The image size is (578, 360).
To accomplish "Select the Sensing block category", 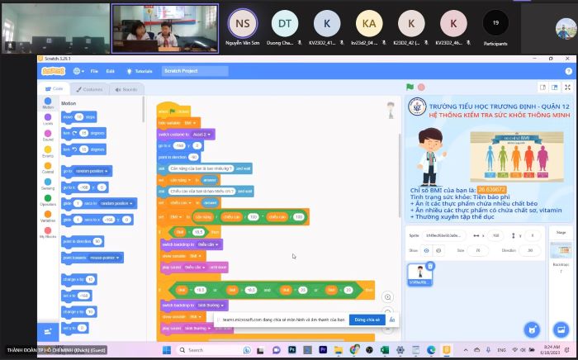I will pos(48,184).
